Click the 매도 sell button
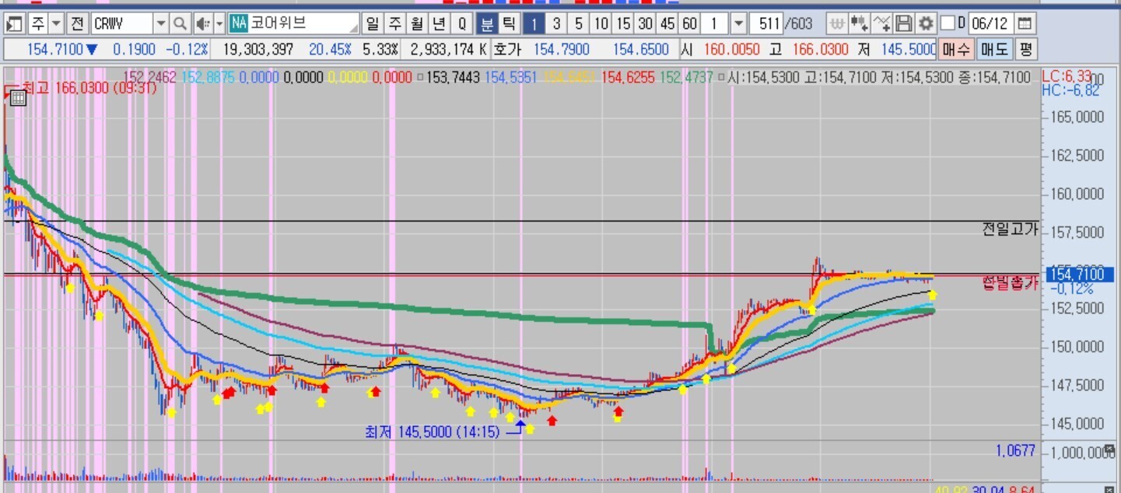The width and height of the screenshot is (1121, 493). pyautogui.click(x=993, y=50)
